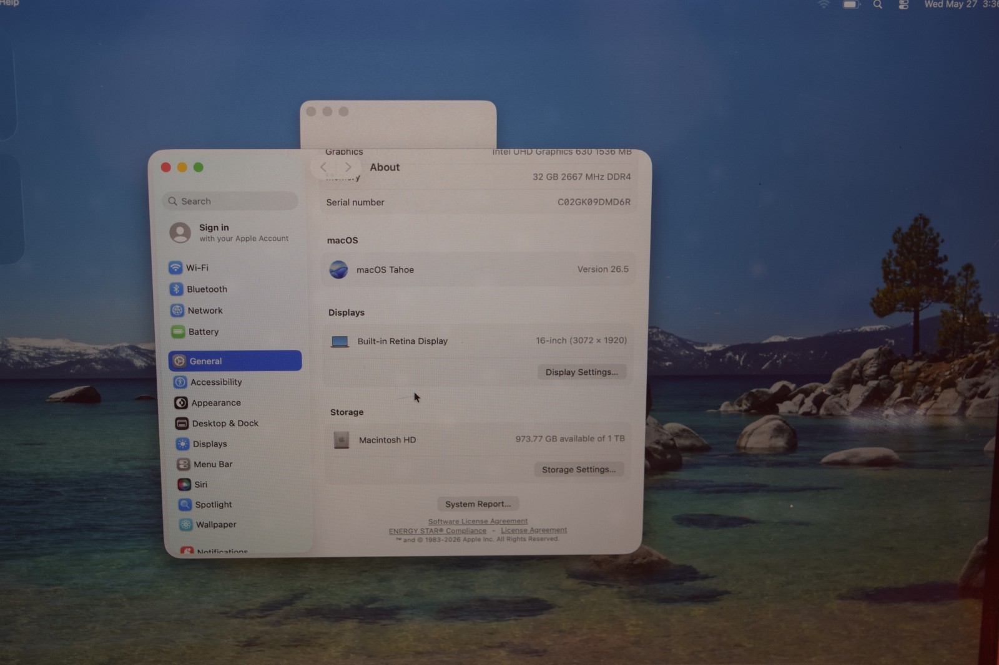Viewport: 999px width, 665px height.
Task: Open Control Center in the menu bar
Action: tap(903, 4)
